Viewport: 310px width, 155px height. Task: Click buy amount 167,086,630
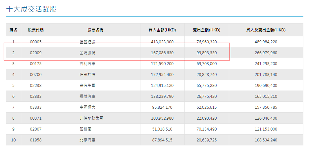[162, 53]
